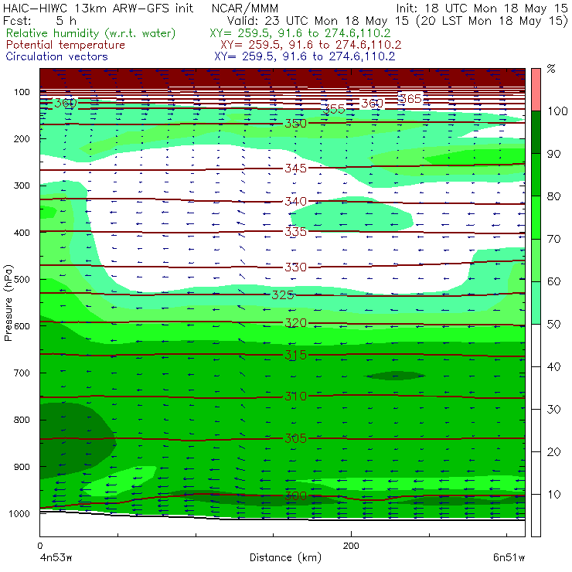Click the colorbar "80" percent label
Image resolution: width=572 pixels, height=572 pixels.
tap(553, 196)
